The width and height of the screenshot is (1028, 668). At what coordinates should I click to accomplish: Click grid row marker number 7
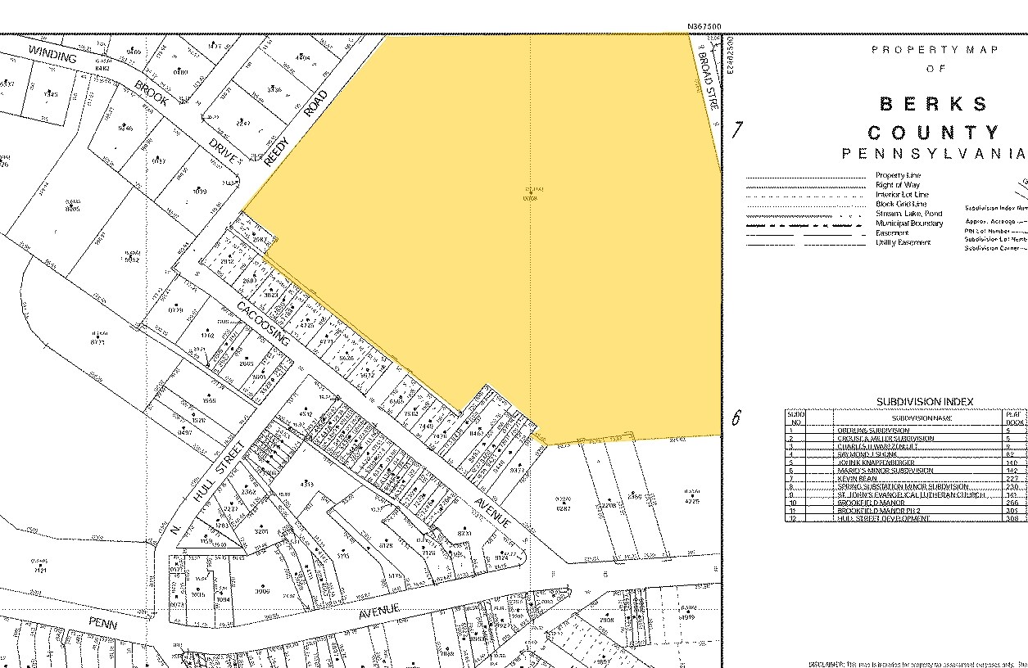click(x=737, y=130)
